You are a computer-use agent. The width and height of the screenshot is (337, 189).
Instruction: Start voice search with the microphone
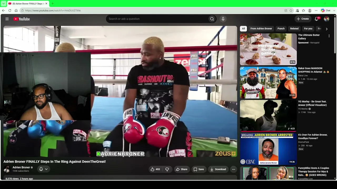click(x=223, y=19)
